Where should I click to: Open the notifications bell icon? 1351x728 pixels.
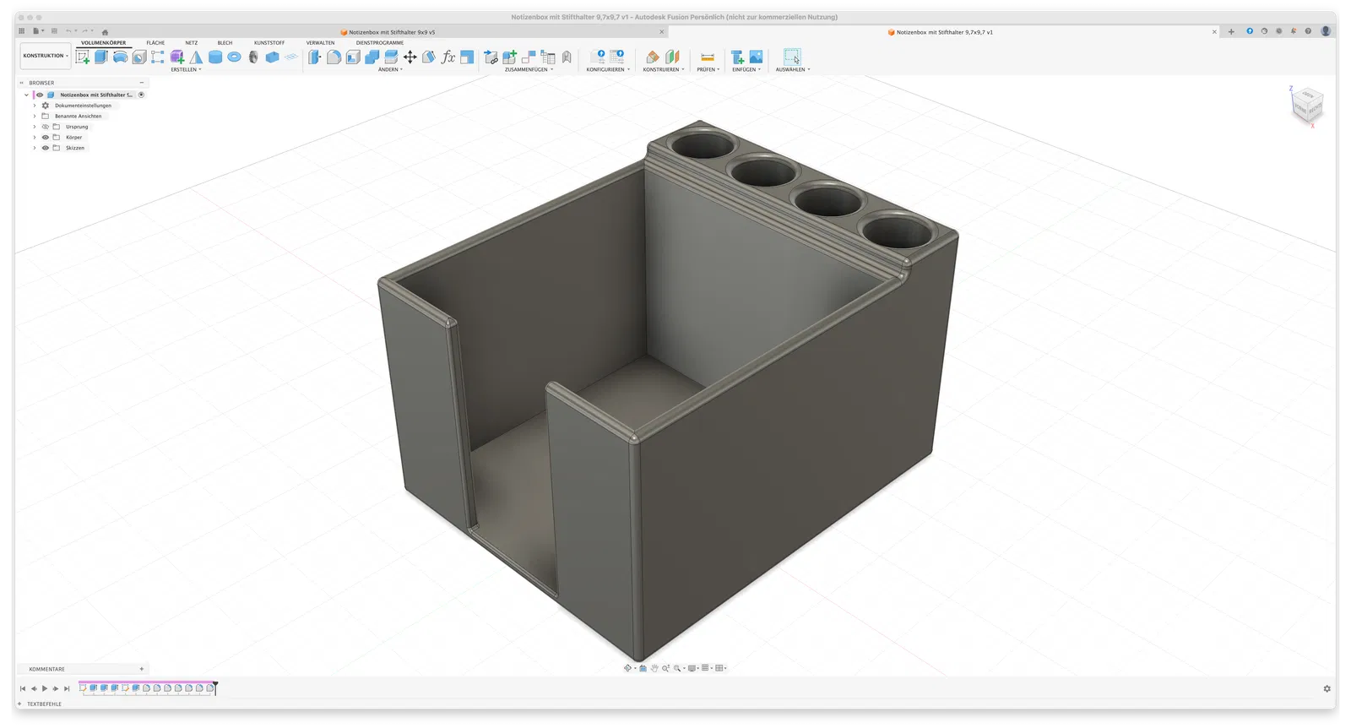(x=1294, y=31)
